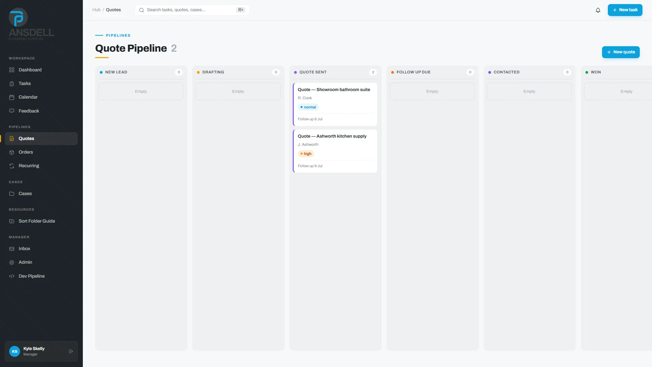Open manager Inbox

pos(41,249)
